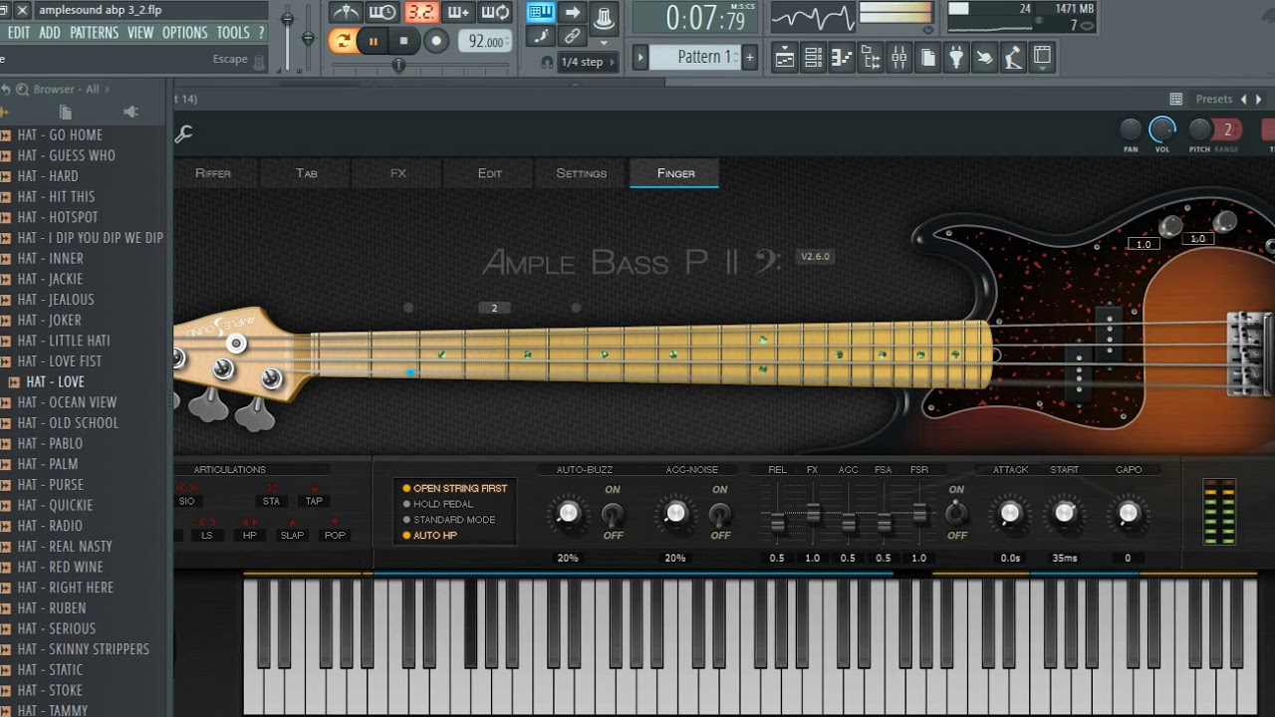Image resolution: width=1275 pixels, height=717 pixels.
Task: Click the POP articulation button
Action: pos(335,535)
